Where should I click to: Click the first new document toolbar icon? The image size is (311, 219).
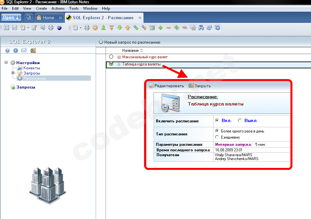point(22,28)
